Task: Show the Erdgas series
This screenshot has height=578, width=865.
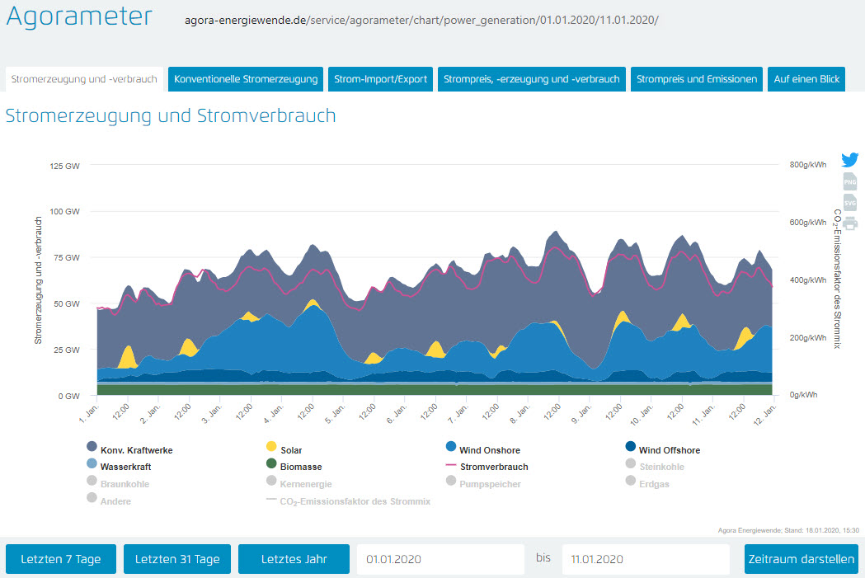Action: pyautogui.click(x=651, y=484)
